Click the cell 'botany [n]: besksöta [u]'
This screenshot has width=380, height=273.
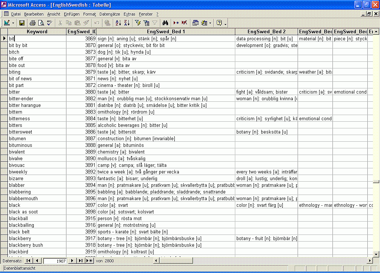(x=266, y=132)
